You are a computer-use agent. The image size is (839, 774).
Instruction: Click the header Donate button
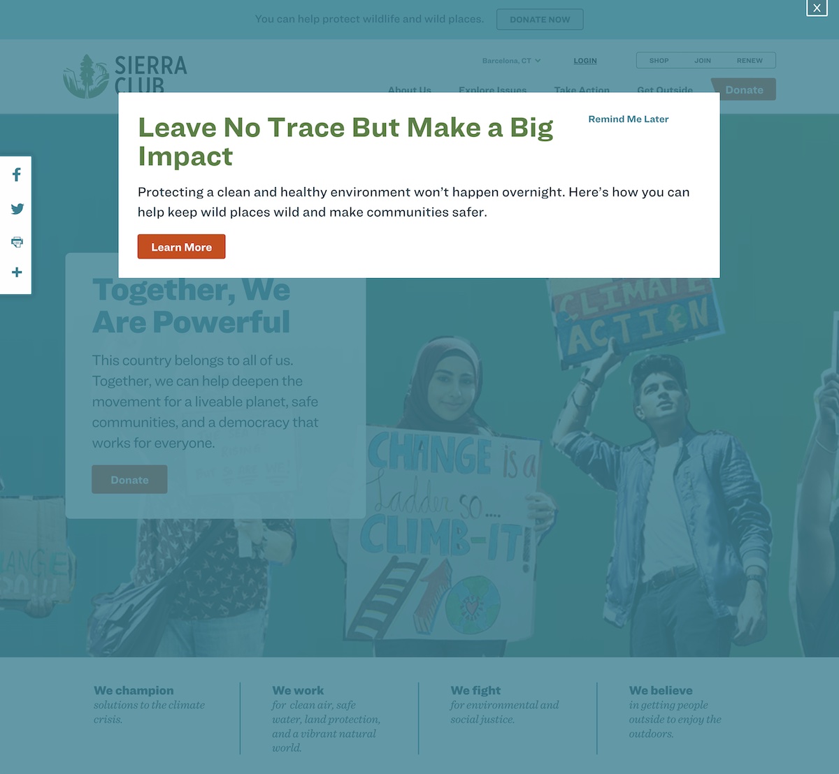pyautogui.click(x=744, y=89)
